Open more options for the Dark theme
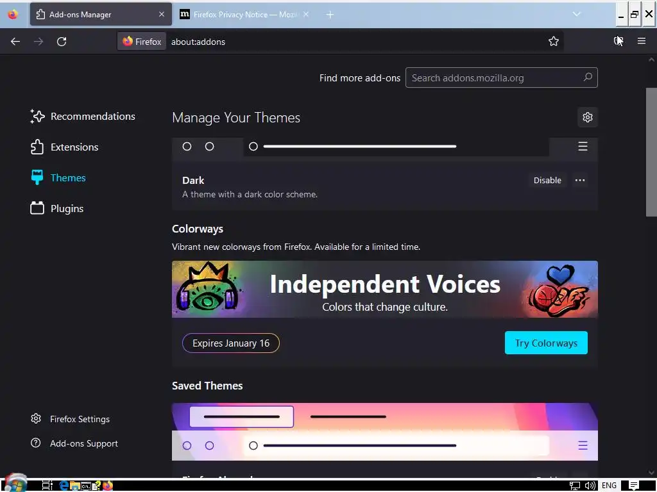Image resolution: width=657 pixels, height=492 pixels. 580,180
